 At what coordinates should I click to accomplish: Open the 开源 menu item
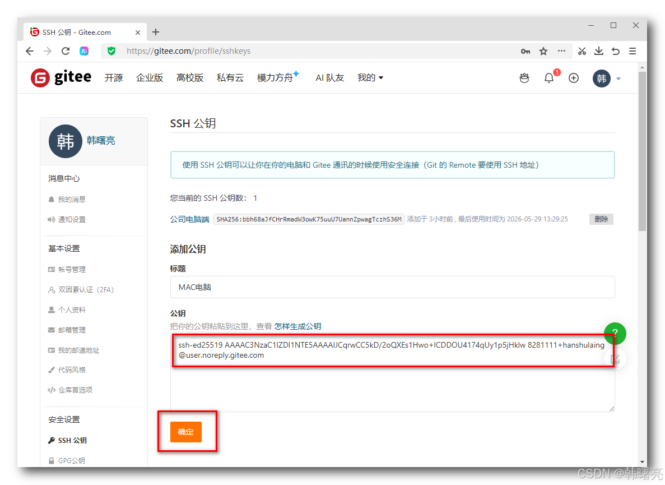tap(114, 77)
